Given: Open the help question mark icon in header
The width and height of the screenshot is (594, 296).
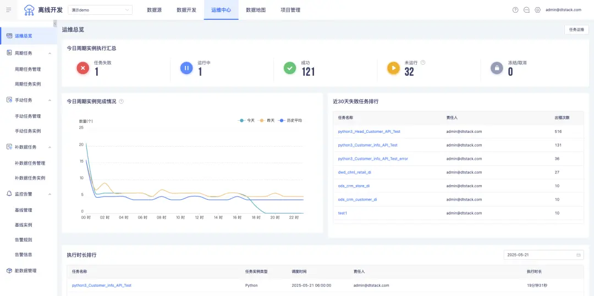Looking at the screenshot, I should pyautogui.click(x=515, y=10).
